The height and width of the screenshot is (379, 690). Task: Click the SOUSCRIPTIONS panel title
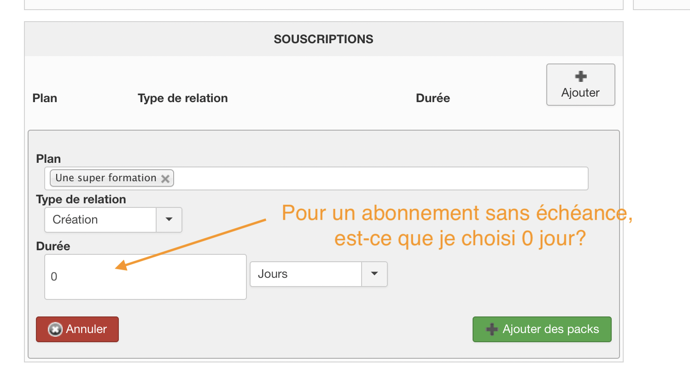pyautogui.click(x=323, y=39)
